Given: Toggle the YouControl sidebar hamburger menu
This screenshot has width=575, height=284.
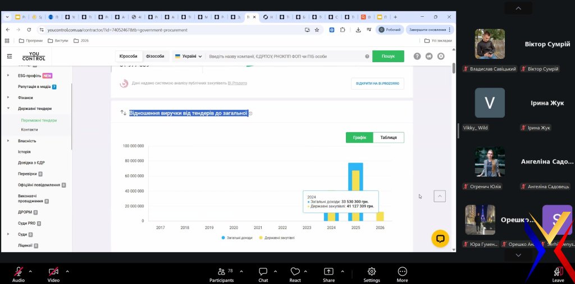Looking at the screenshot, I should point(10,56).
